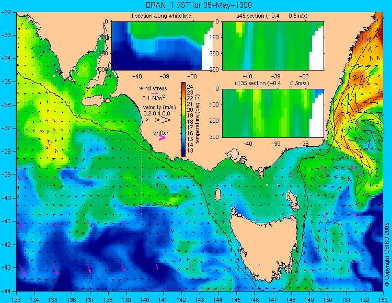Click the -38 latitude label on left axis
This screenshot has width=392, height=303.
[6, 151]
